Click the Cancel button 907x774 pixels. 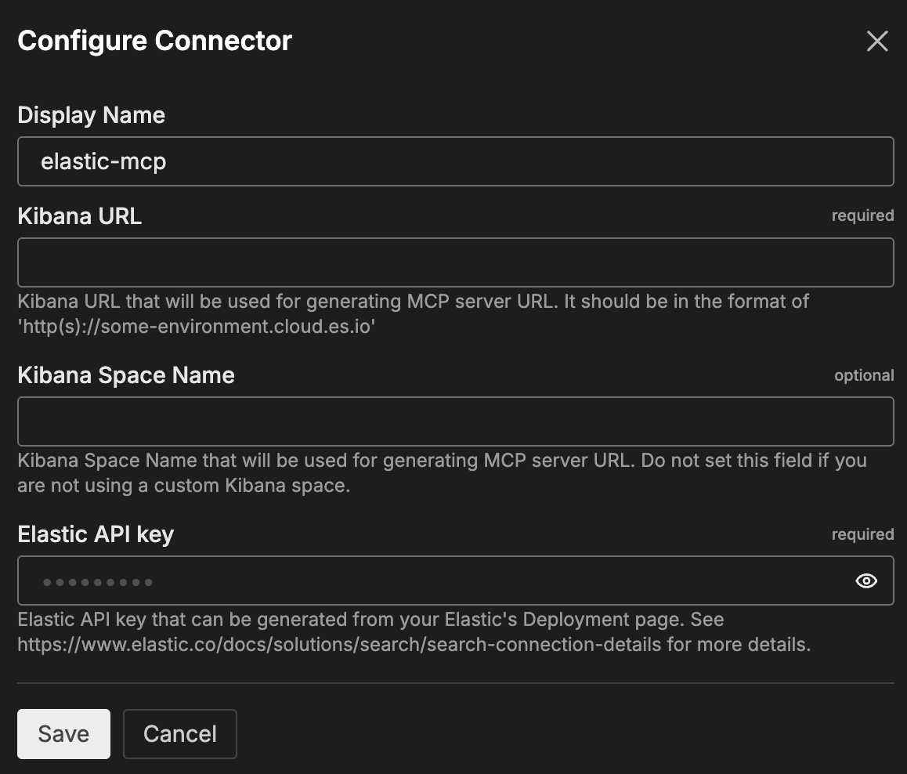[x=180, y=734]
